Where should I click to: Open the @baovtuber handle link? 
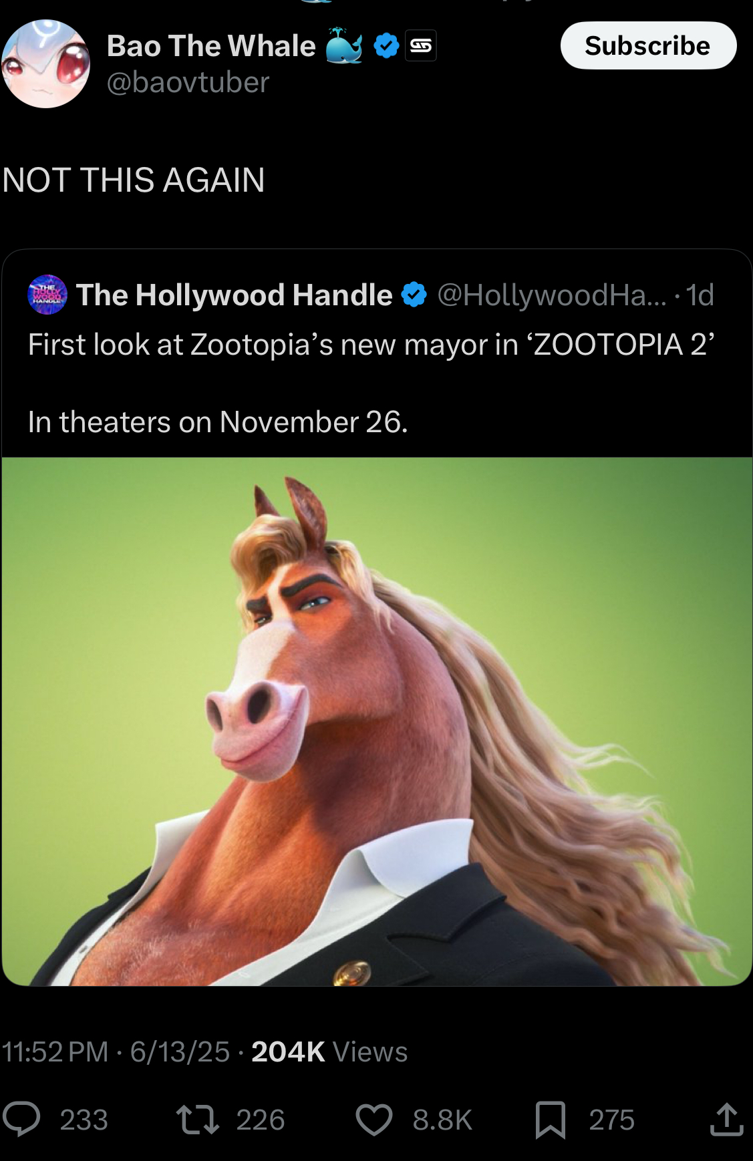(188, 82)
